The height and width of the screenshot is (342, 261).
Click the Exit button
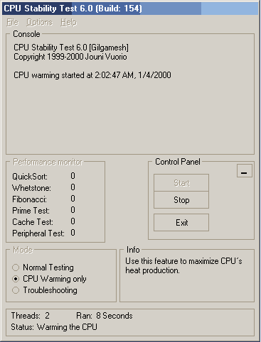[181, 223]
